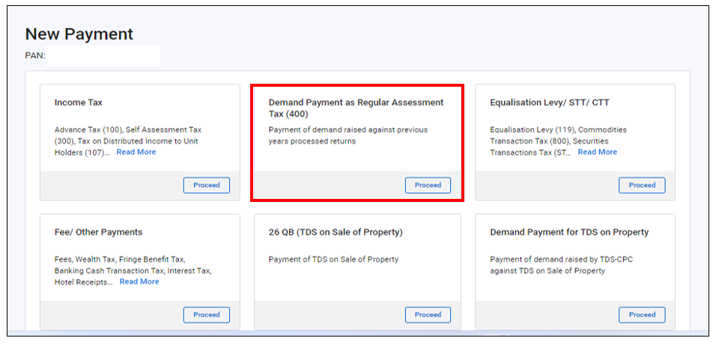Image resolution: width=716 pixels, height=344 pixels.
Task: Open Read More under Equalisation Levy description
Action: (x=597, y=152)
